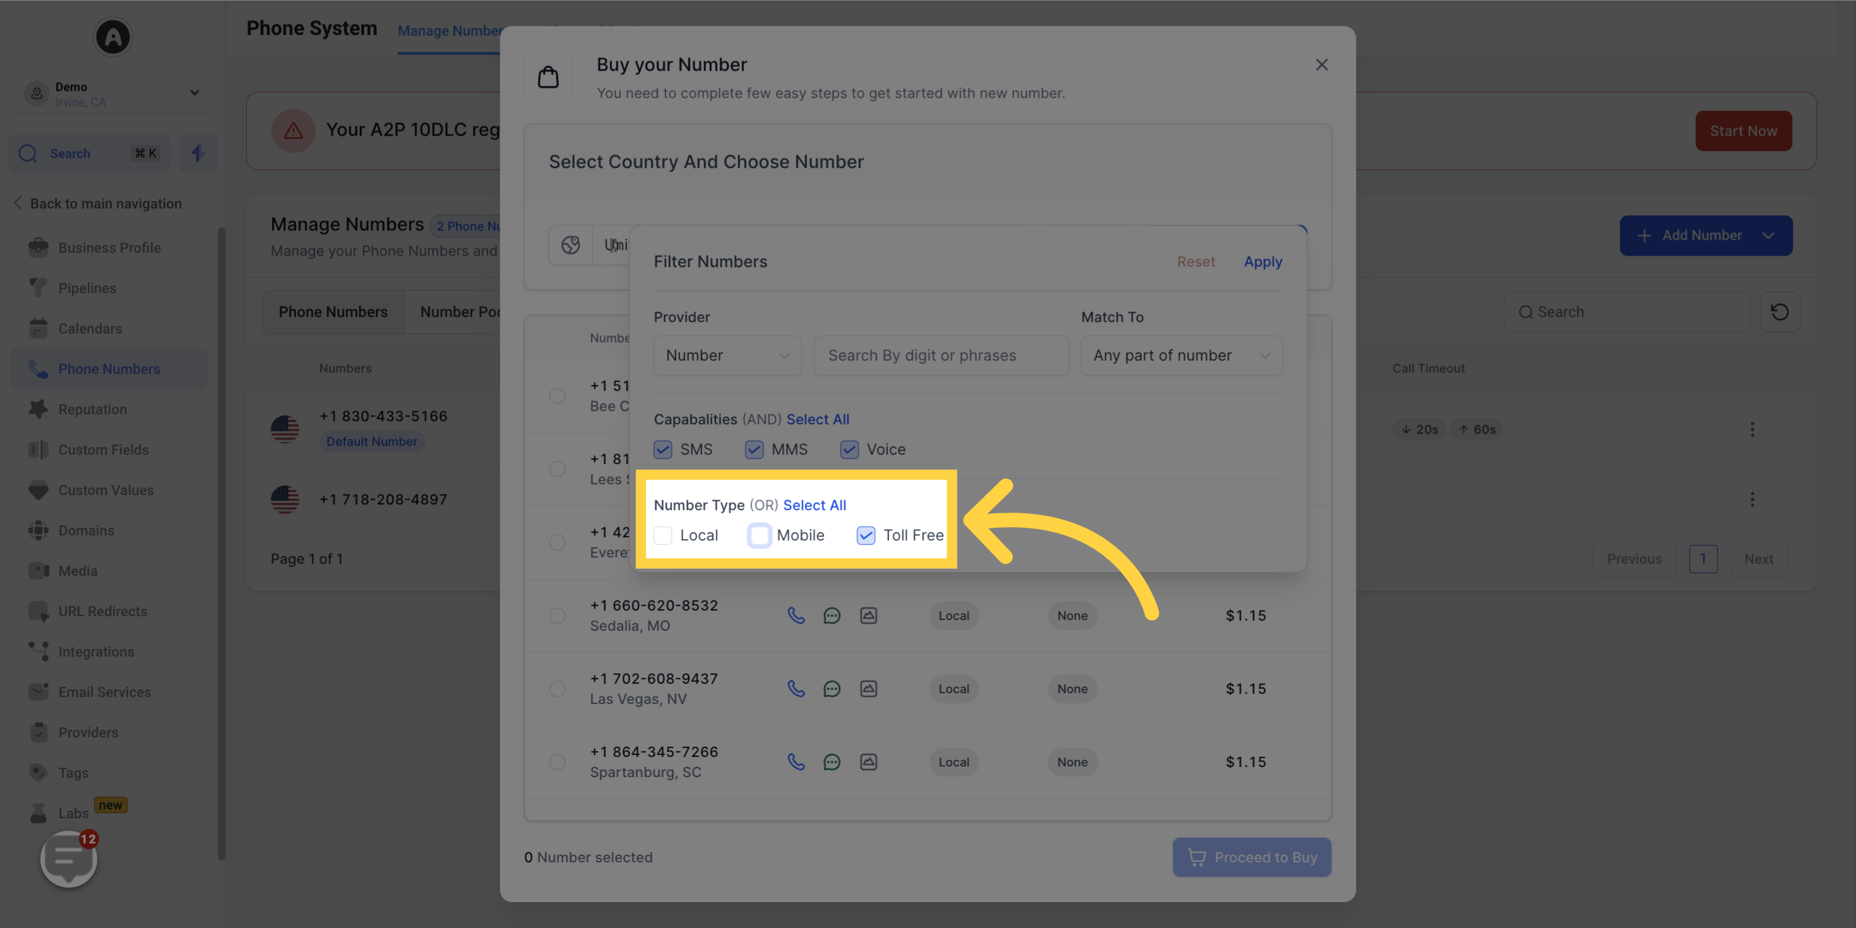This screenshot has height=928, width=1856.
Task: Click the Apply filter button
Action: click(1263, 261)
